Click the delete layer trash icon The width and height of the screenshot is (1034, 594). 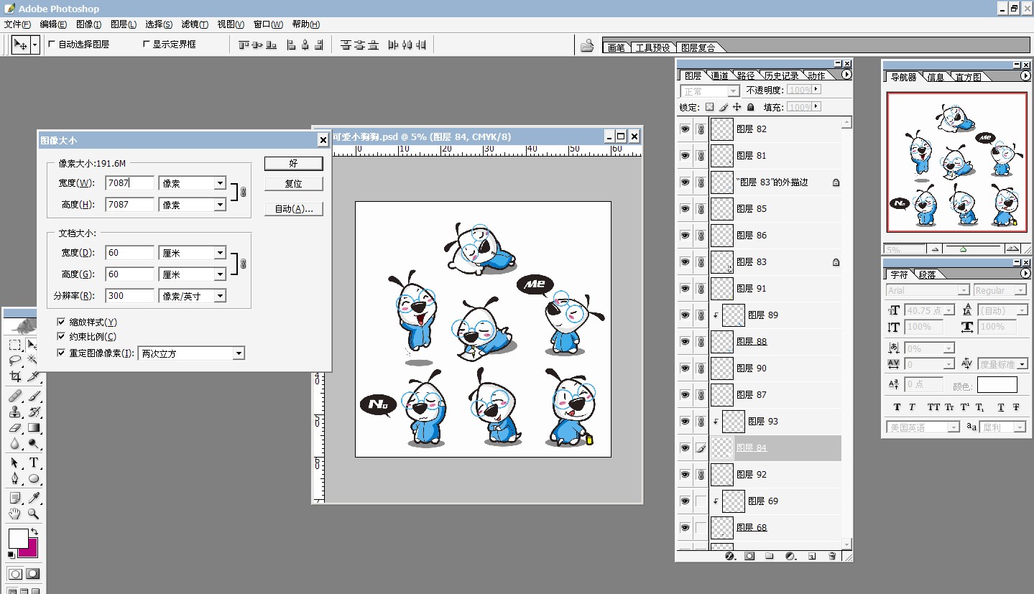pos(832,556)
